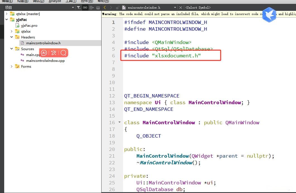Viewport: 296px width, 193px height.
Task: Click Q_OBJECT macro on line 18
Action: coord(149,136)
